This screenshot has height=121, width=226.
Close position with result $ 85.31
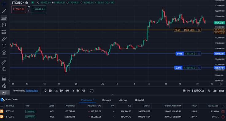coord(223,117)
